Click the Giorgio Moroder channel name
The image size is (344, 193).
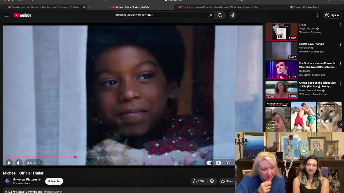point(307,29)
